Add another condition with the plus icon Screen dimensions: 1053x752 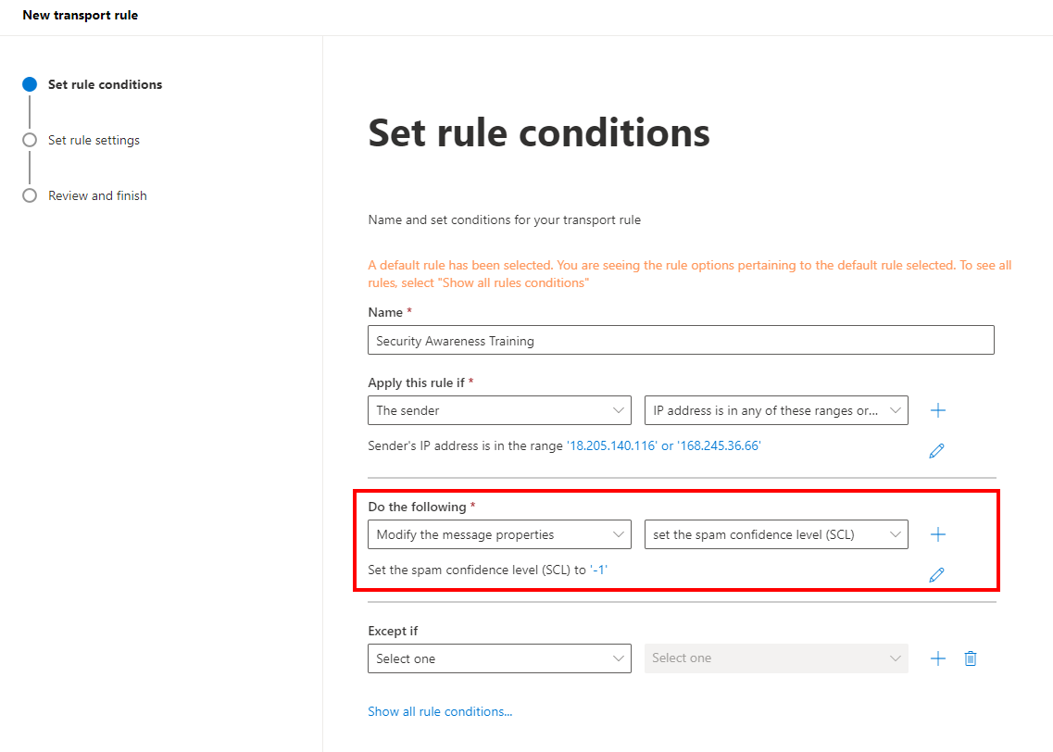pos(937,409)
